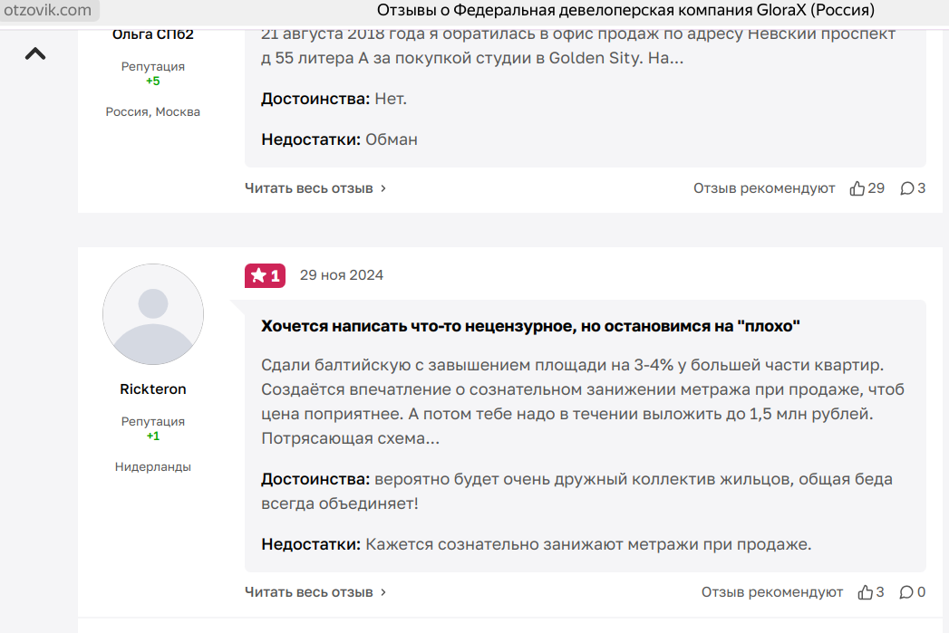
Task: Click 'Читать весь отзыв' under Rickteron's review
Action: [315, 592]
